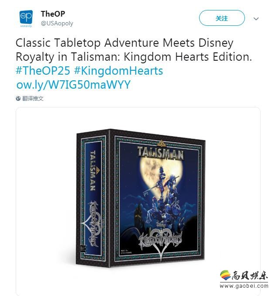Click the 关注 follow button
This screenshot has width=275, height=296.
pos(222,18)
